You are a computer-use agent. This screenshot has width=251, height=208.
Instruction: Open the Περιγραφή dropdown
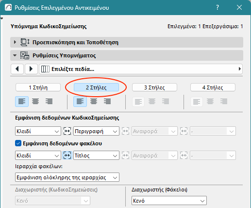96,131
